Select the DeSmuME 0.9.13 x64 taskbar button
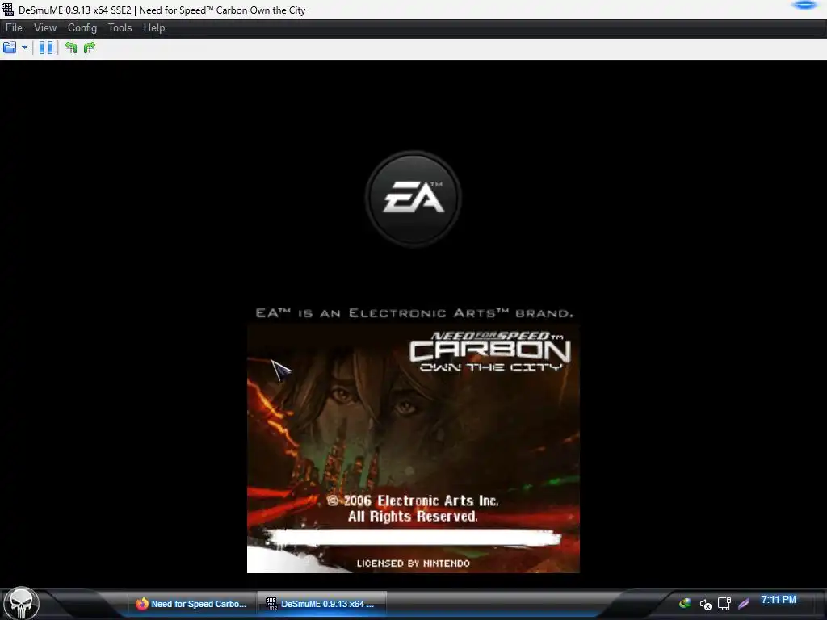Screen dimensions: 827x620 coord(321,604)
